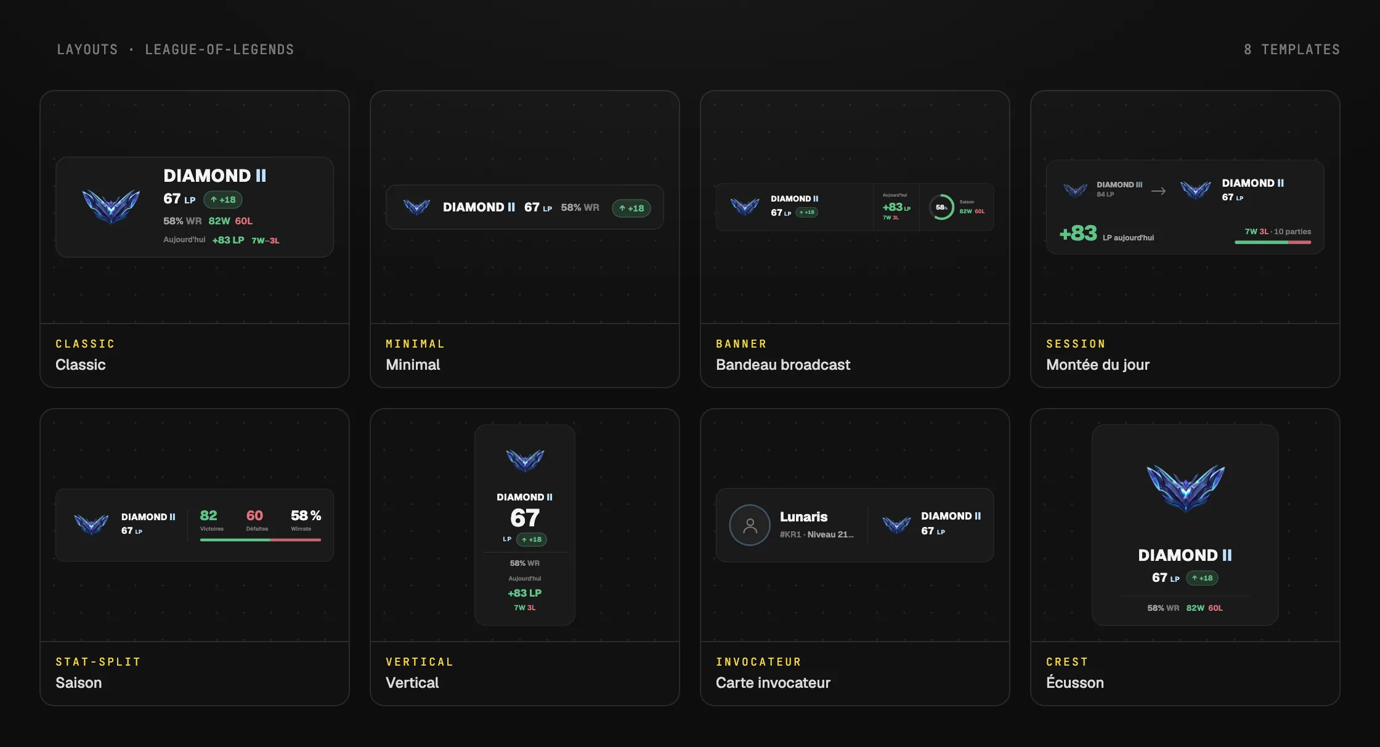Screen dimensions: 1380x747
Task: Click the LAYOUTS breadcrumb text
Action: [x=87, y=49]
